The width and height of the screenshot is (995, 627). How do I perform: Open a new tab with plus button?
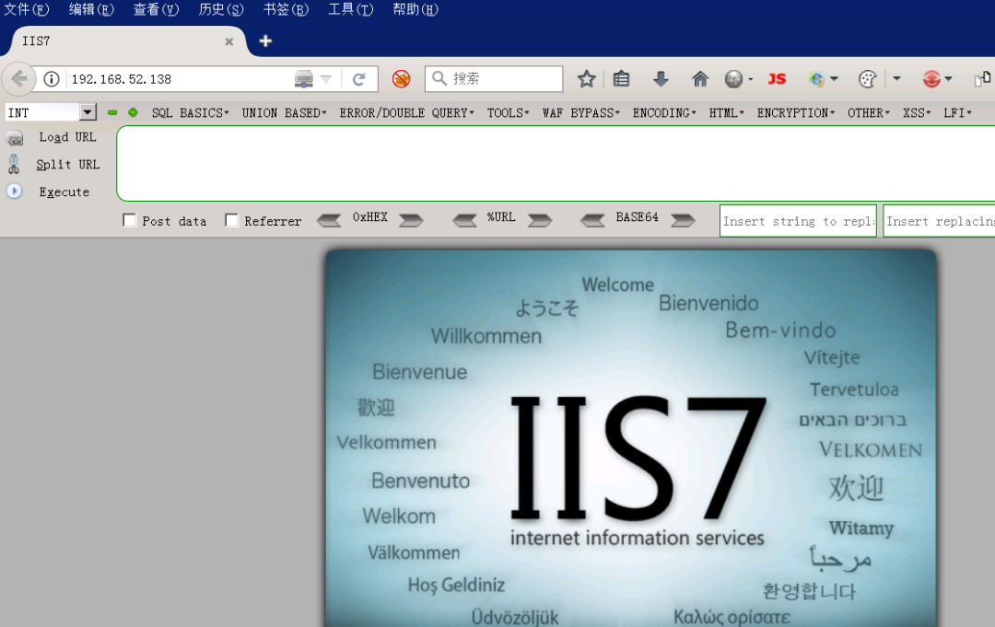(x=265, y=41)
